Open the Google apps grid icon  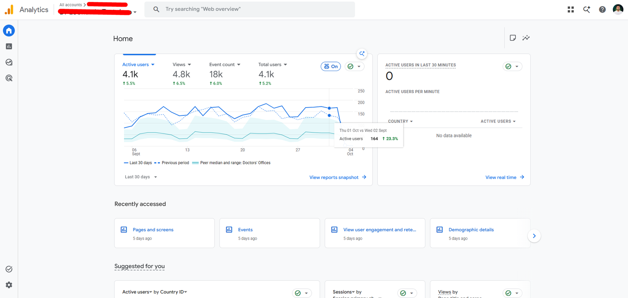(x=571, y=9)
